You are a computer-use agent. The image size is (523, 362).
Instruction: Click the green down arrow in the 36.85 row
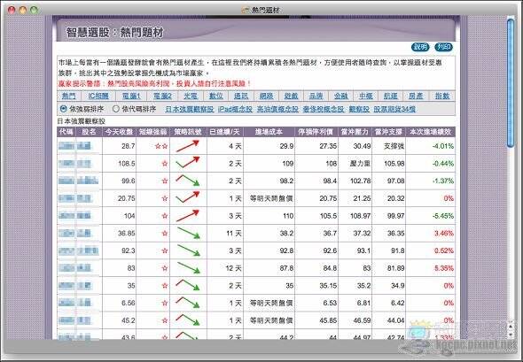click(x=188, y=233)
